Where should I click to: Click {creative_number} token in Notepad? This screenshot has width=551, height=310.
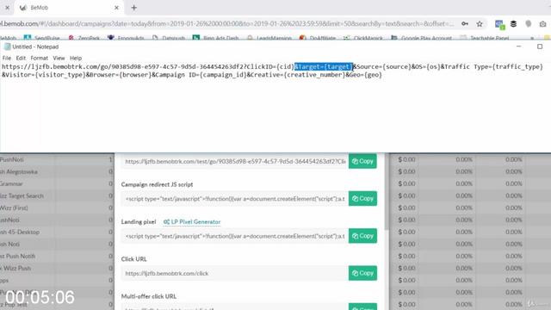pos(314,75)
